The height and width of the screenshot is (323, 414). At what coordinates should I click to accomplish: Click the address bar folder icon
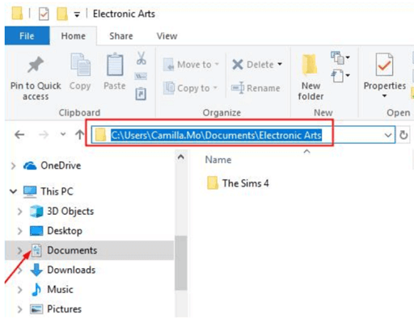(100, 135)
